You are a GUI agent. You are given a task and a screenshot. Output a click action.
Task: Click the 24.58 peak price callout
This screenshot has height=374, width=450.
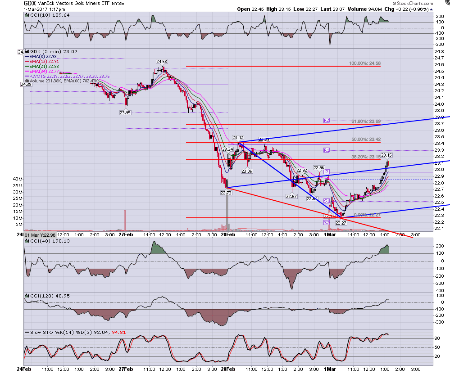pos(162,61)
